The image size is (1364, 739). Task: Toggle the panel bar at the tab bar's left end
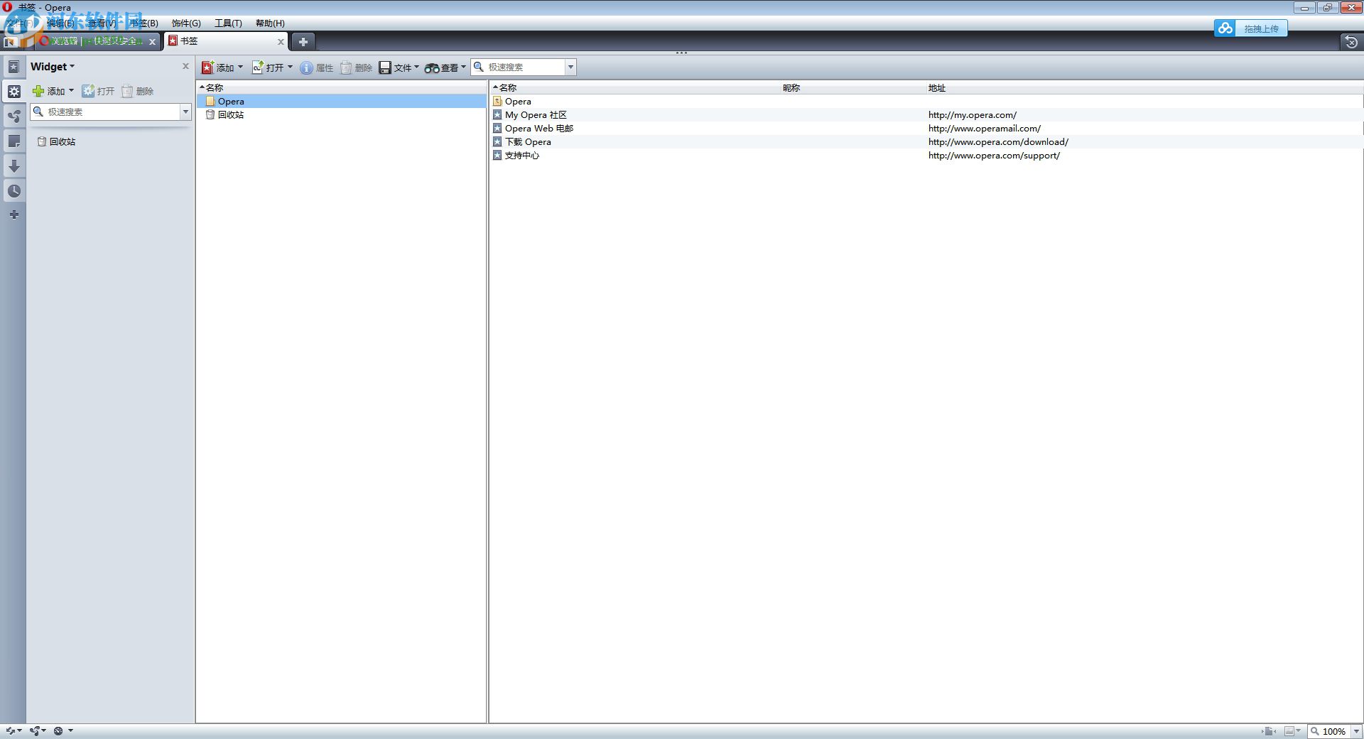(x=10, y=42)
